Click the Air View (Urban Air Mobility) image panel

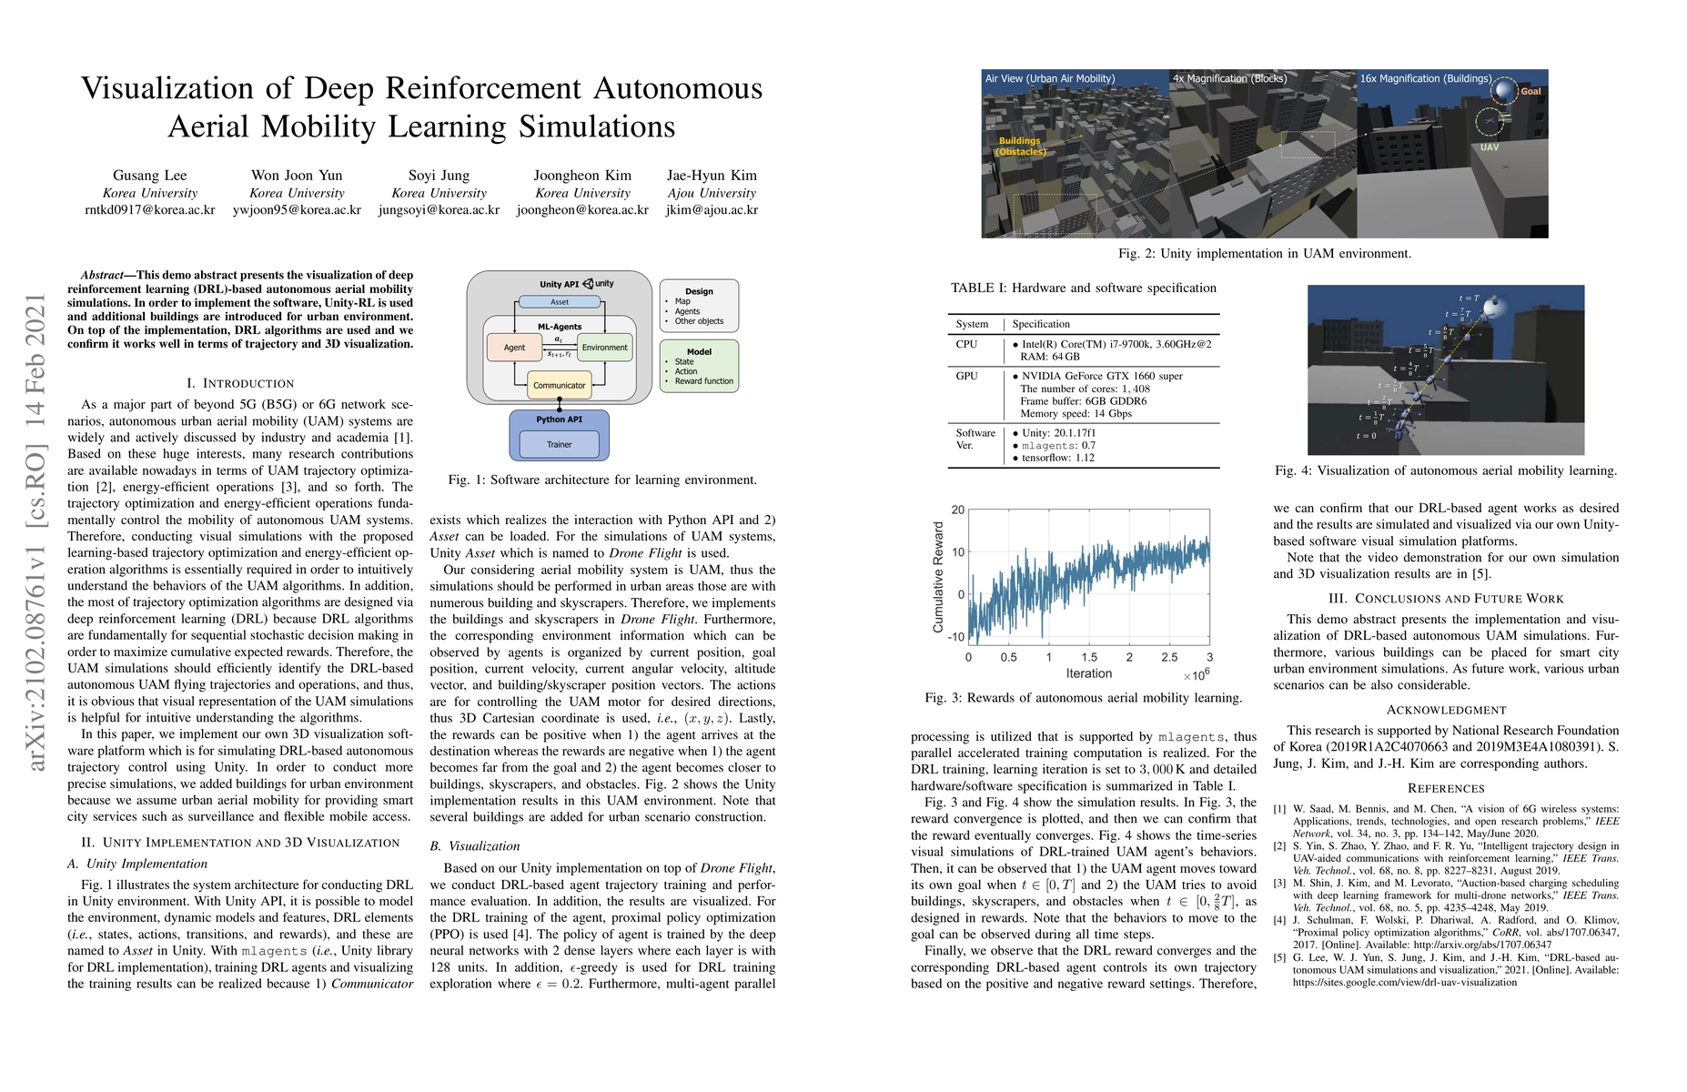(1074, 155)
